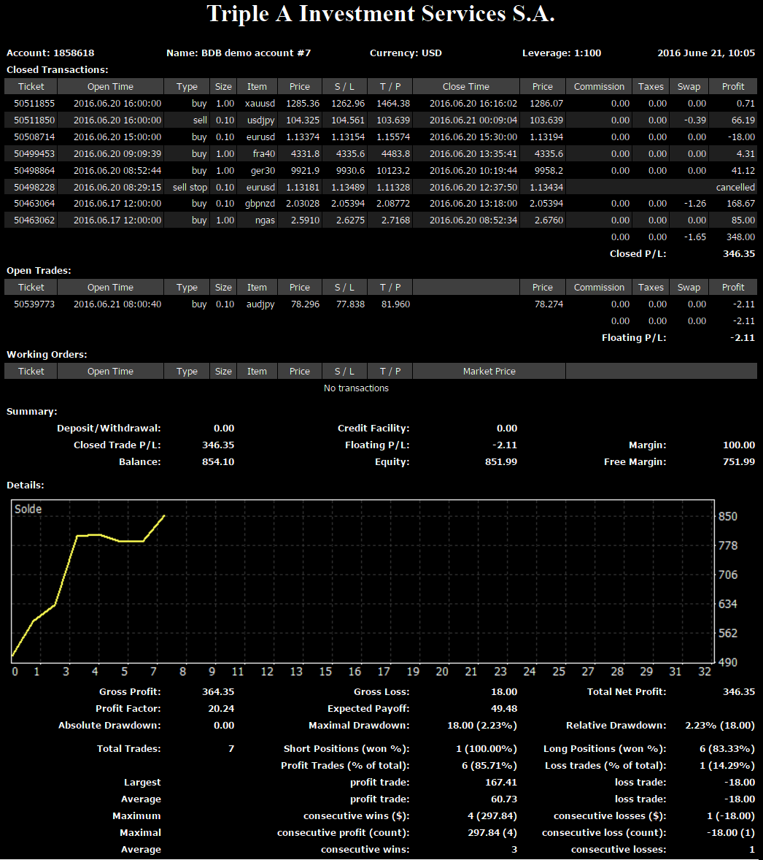The image size is (763, 860).
Task: Click the Loss trades value 1 (14.29%)
Action: (727, 765)
